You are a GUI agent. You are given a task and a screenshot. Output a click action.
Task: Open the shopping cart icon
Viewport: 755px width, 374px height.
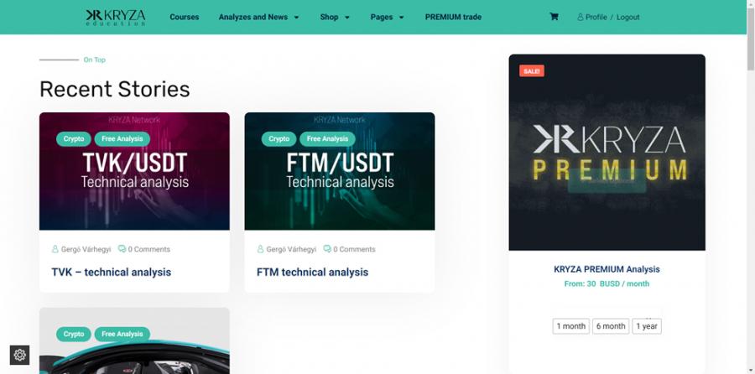pyautogui.click(x=554, y=17)
